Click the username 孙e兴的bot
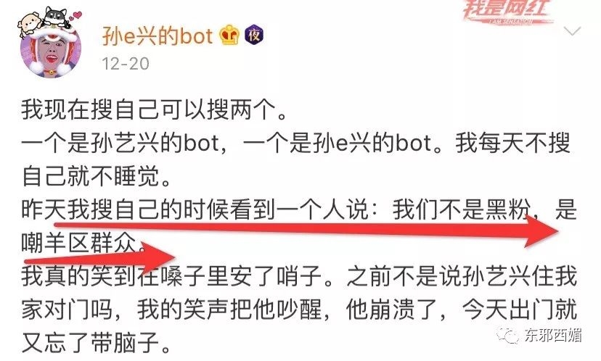 [x=158, y=36]
